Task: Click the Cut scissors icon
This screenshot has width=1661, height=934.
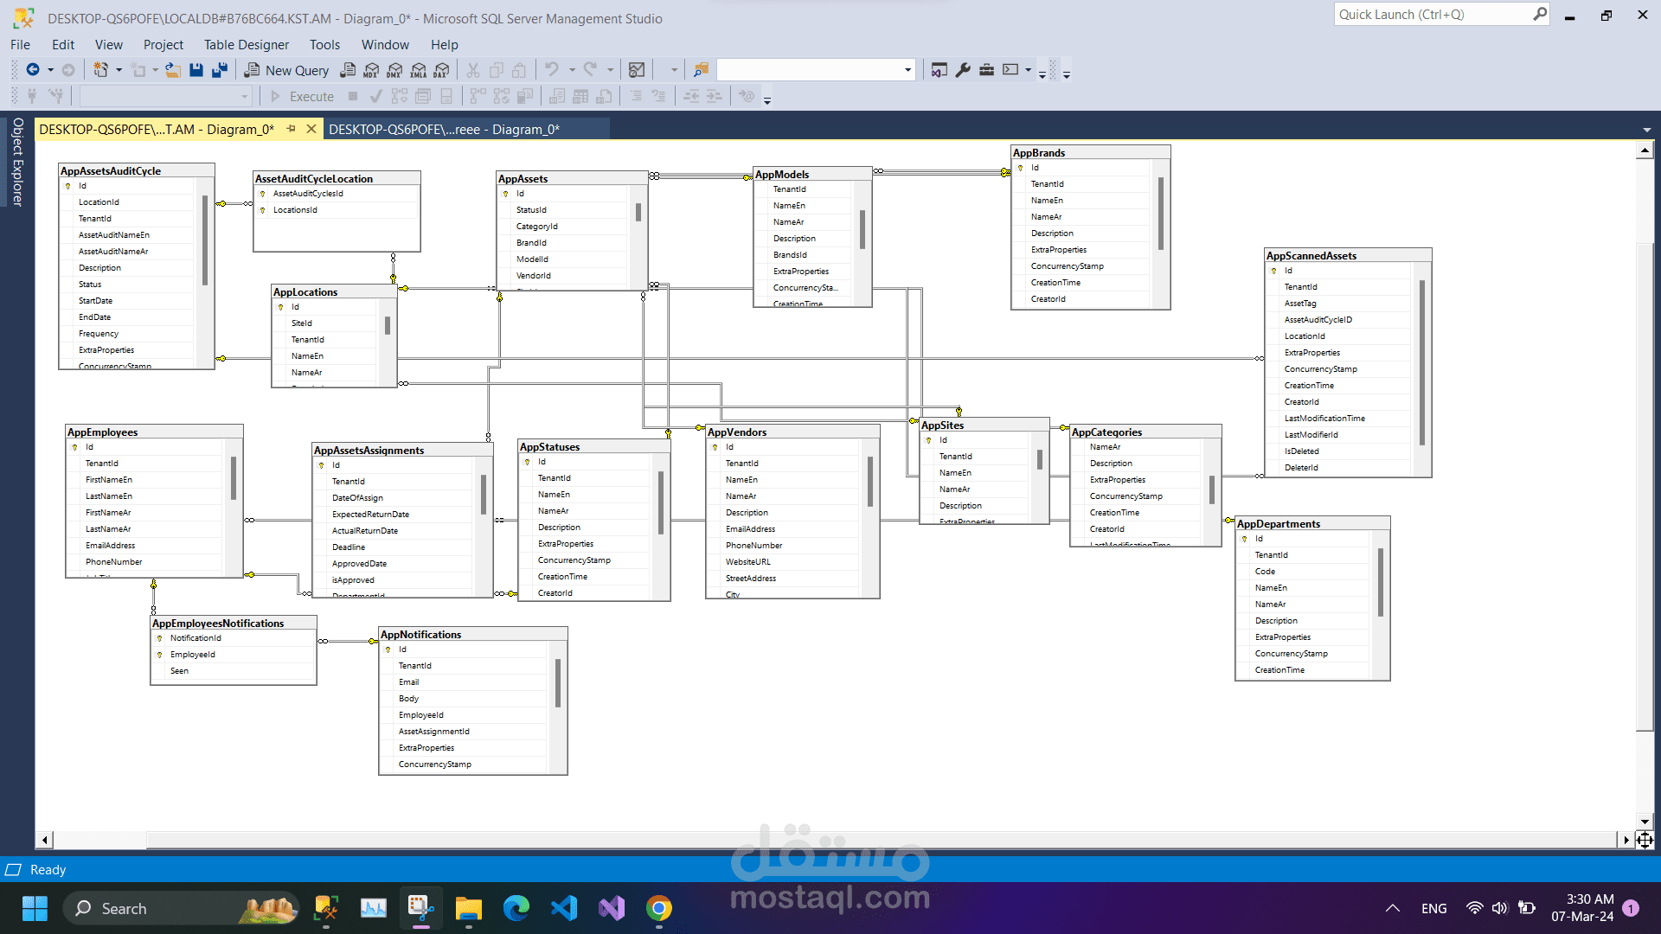Action: tap(473, 70)
